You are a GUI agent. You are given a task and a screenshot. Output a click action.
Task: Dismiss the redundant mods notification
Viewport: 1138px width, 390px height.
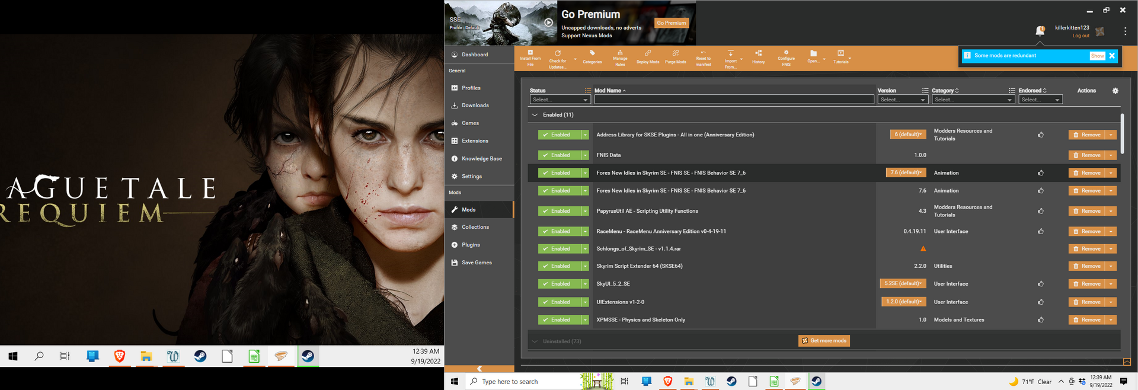[1112, 56]
